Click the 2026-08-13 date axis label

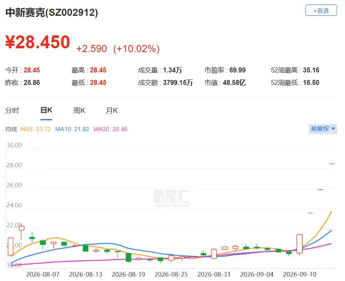[85, 274]
